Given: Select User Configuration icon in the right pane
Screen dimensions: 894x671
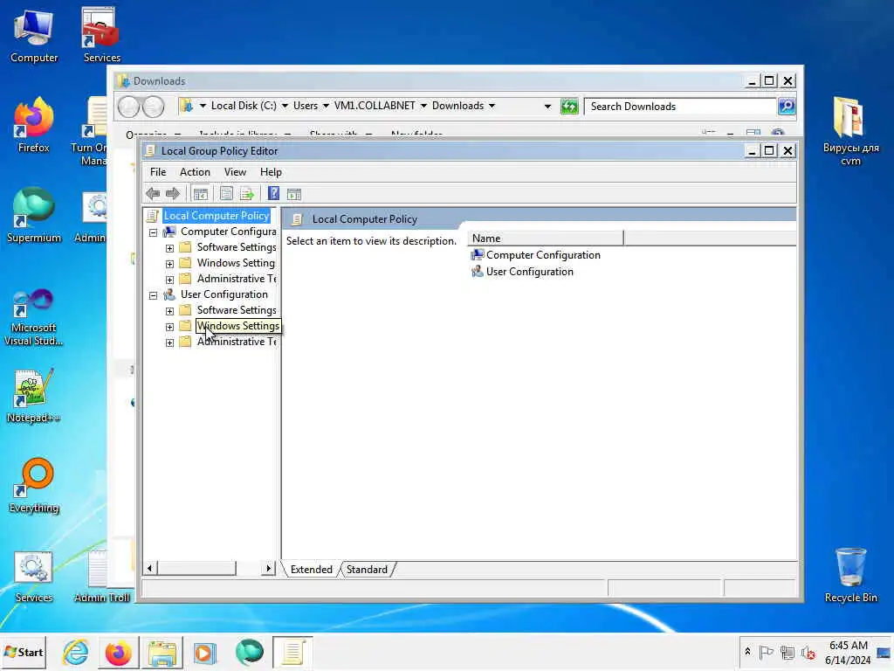Looking at the screenshot, I should 478,272.
